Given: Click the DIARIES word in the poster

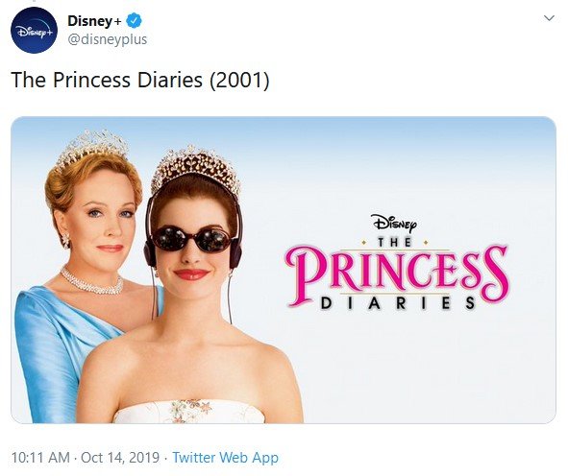Looking at the screenshot, I should 397,303.
